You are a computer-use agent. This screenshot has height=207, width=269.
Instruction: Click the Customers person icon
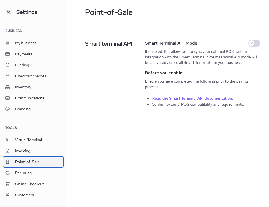7,195
